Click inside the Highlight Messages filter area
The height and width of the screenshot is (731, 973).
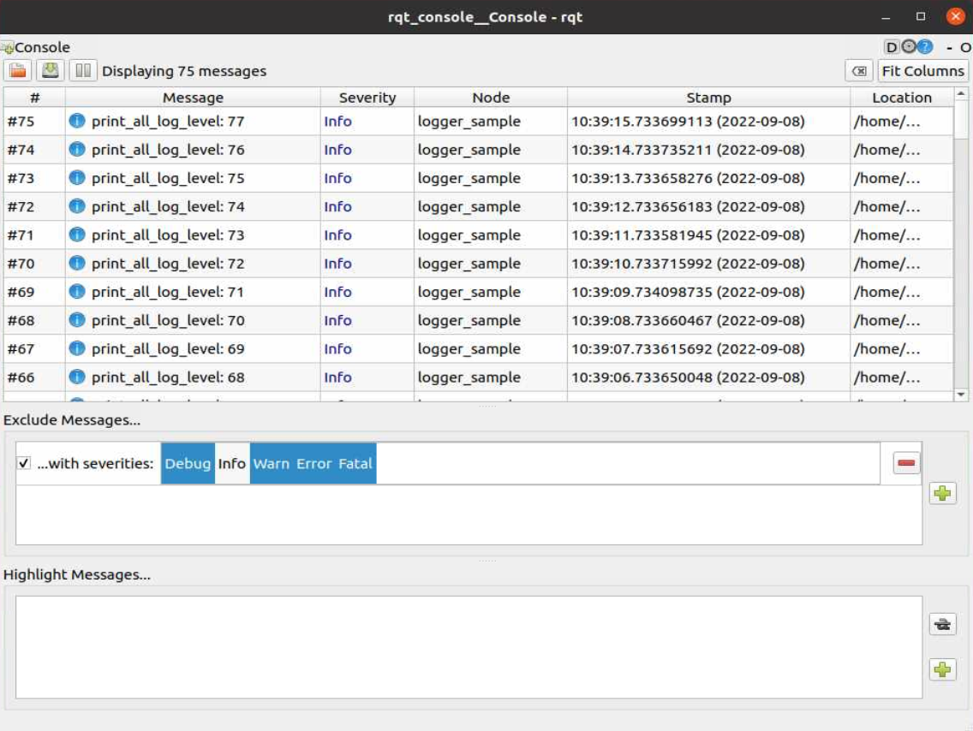[469, 647]
